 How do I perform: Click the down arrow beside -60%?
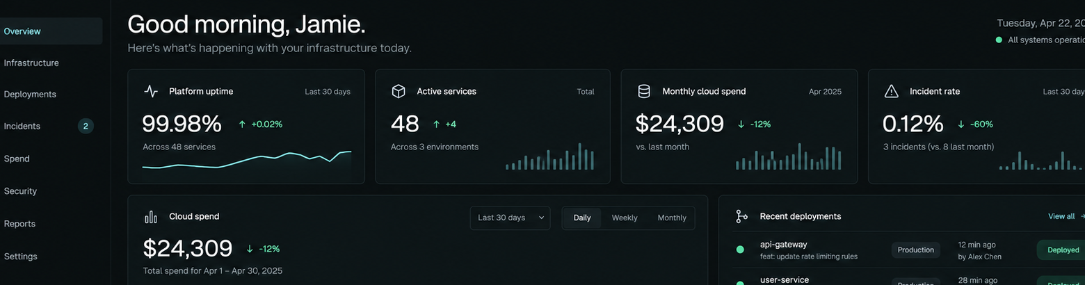pyautogui.click(x=961, y=124)
